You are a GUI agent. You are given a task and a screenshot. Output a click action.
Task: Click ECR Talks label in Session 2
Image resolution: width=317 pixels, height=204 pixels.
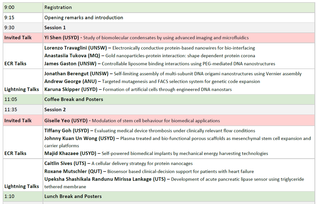[15, 153]
